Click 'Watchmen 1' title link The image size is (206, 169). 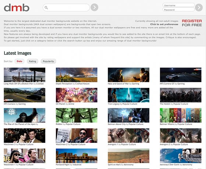click(10, 165)
